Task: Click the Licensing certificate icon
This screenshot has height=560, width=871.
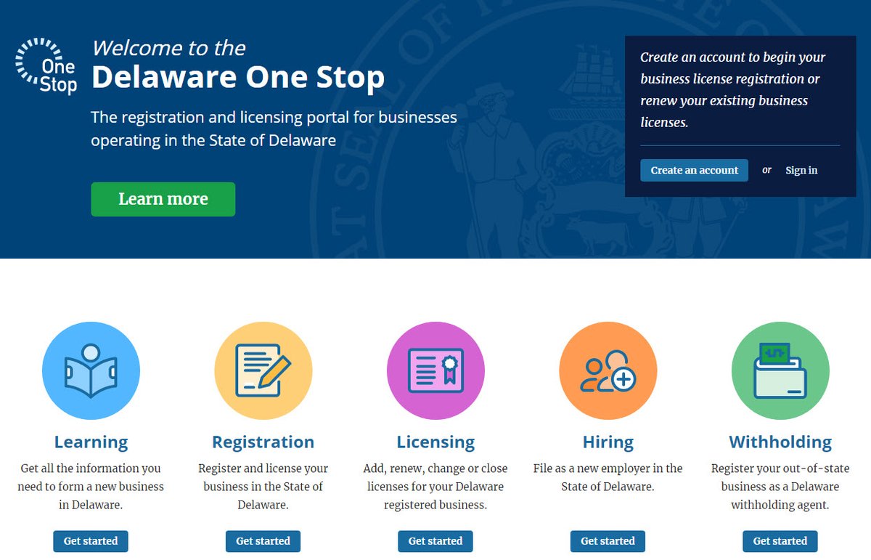Action: (435, 370)
